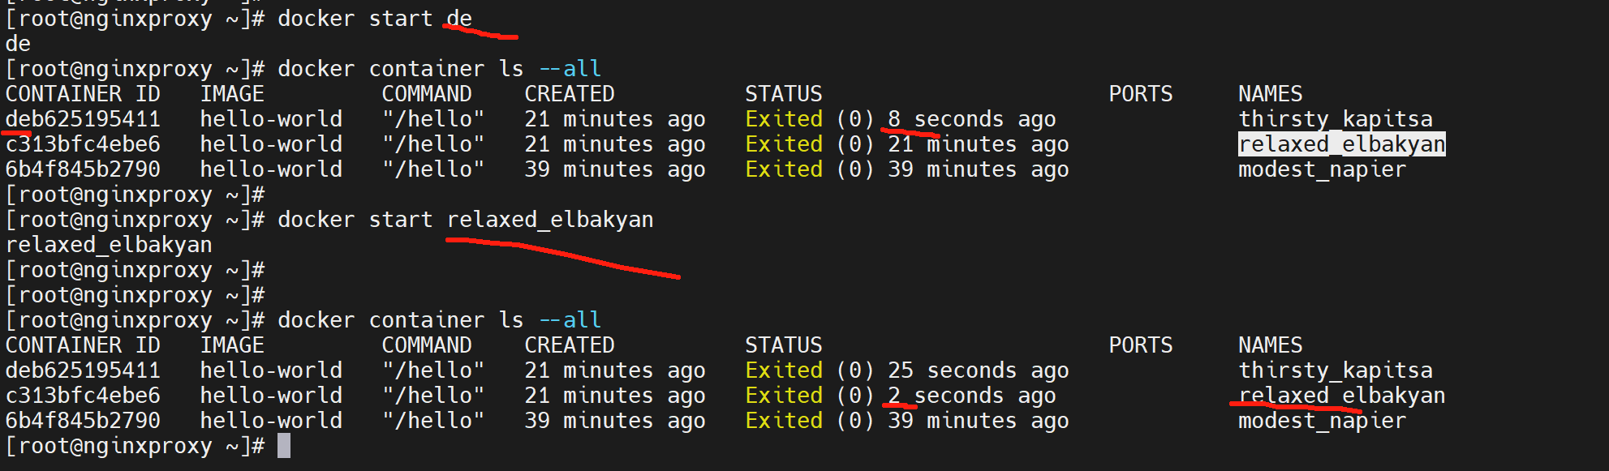Screen dimensions: 1609x471
Task: Click modest_napier name in the second listing
Action: click(1322, 421)
